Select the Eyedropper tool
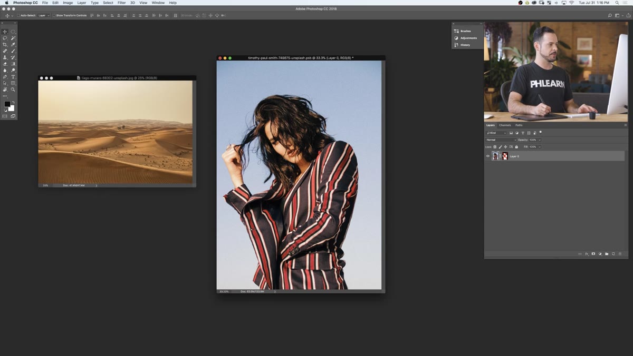This screenshot has width=633, height=356. point(13,44)
